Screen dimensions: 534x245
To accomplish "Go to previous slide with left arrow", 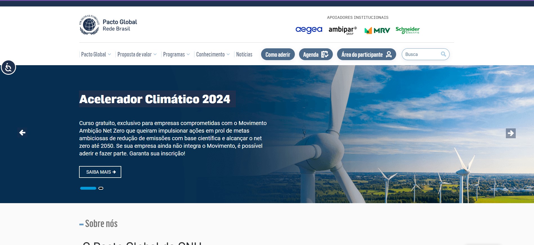I will coord(22,133).
